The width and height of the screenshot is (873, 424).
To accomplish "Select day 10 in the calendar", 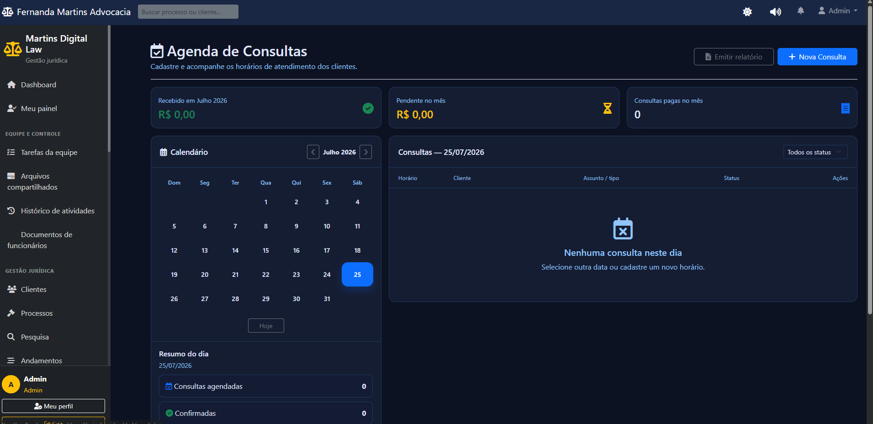I will point(327,226).
